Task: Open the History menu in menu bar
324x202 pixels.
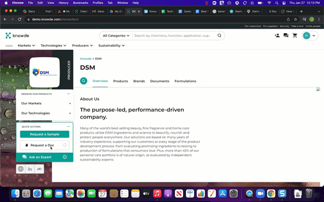Action: pos(64,3)
